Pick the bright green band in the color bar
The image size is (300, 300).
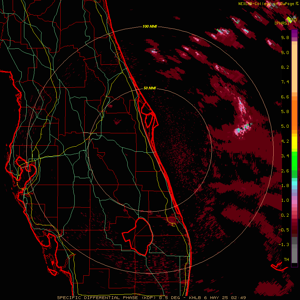point(294,161)
